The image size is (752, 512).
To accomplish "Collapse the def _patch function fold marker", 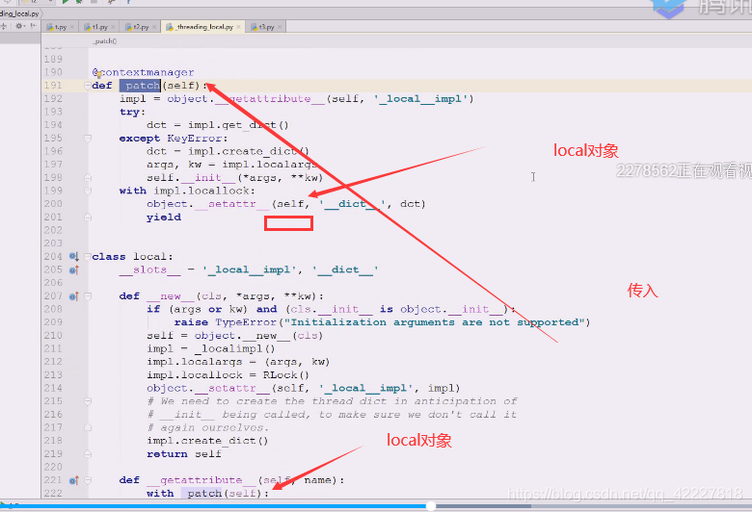I will (x=88, y=86).
